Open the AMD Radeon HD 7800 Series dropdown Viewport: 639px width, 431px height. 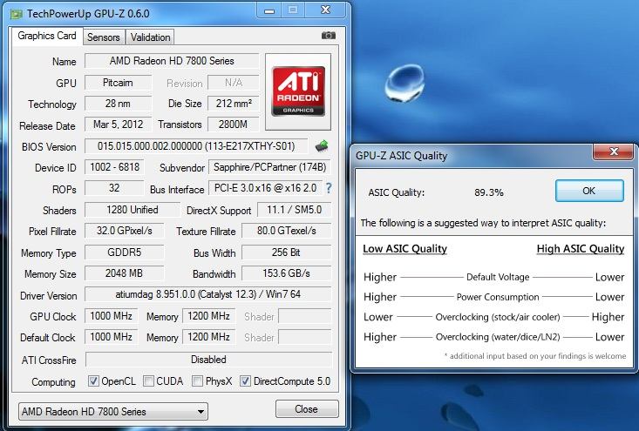click(x=113, y=412)
